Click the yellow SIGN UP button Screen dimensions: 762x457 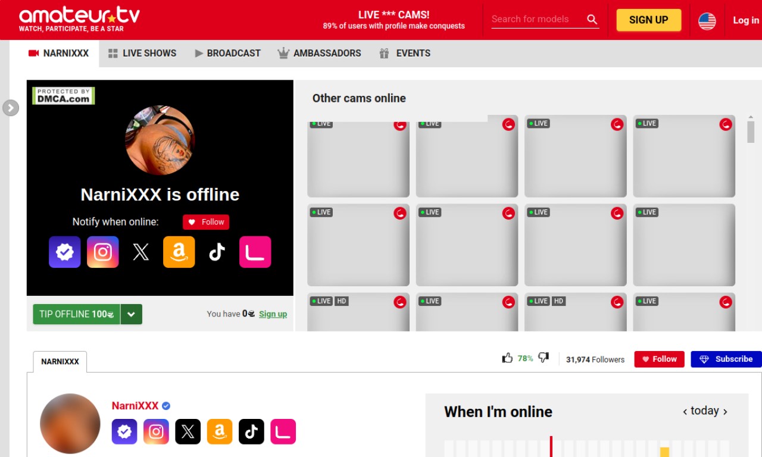[x=648, y=20]
